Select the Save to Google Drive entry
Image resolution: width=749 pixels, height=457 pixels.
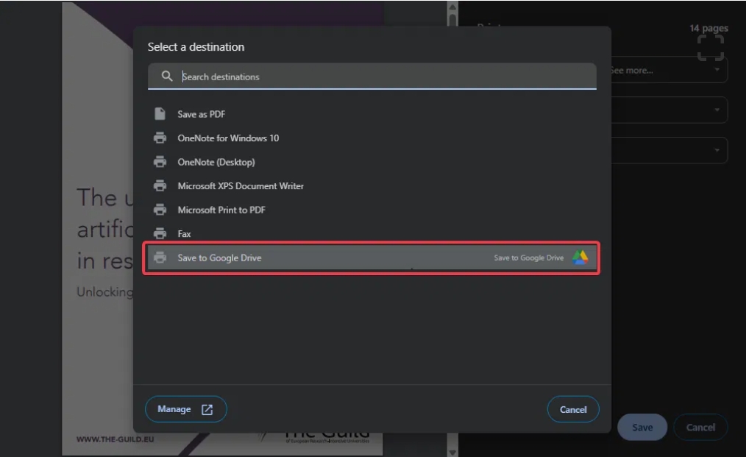(x=219, y=258)
